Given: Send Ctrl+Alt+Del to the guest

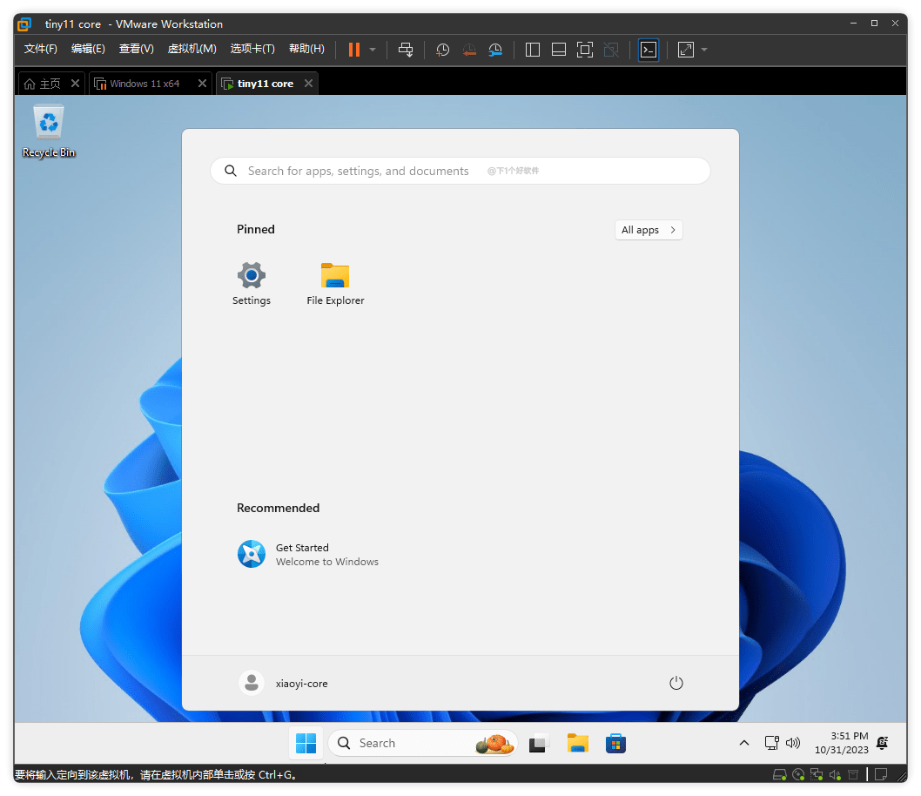Looking at the screenshot, I should click(x=406, y=50).
